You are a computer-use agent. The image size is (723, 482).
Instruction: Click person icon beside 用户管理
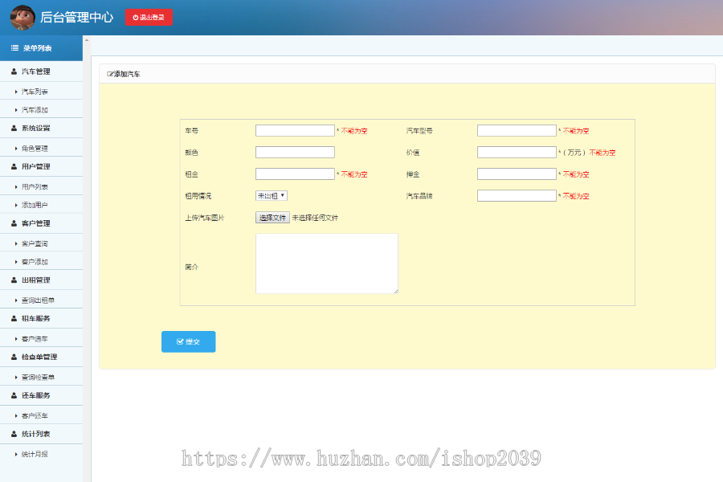(x=14, y=166)
